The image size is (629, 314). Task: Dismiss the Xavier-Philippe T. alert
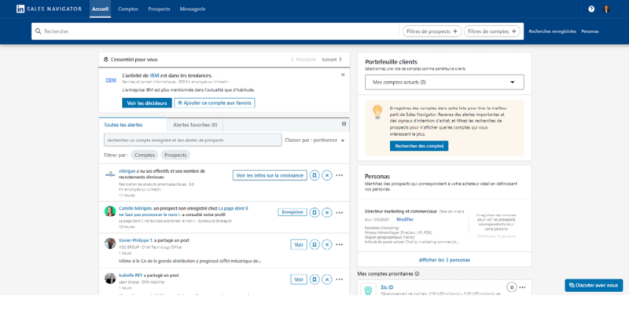(327, 245)
